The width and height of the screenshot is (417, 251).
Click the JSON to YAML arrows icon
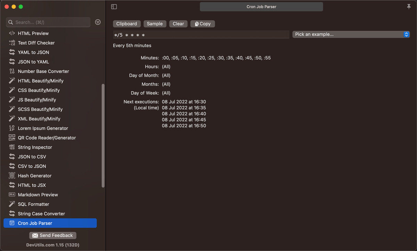[12, 62]
